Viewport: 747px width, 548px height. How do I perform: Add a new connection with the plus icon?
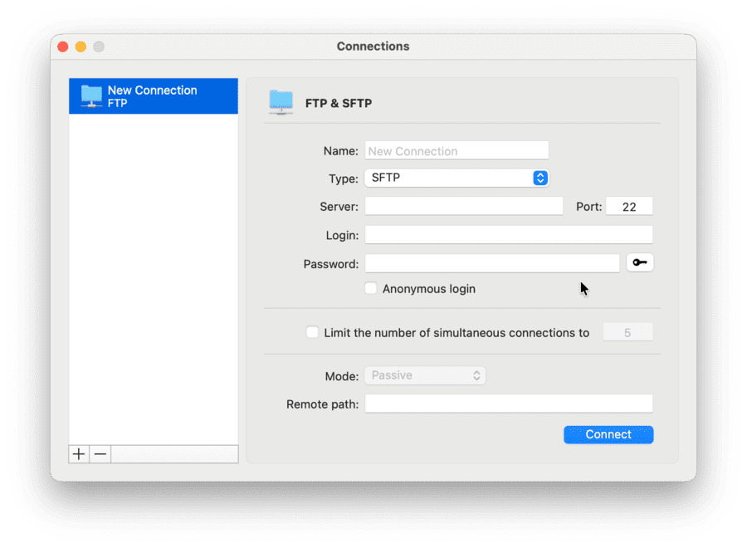pos(78,454)
